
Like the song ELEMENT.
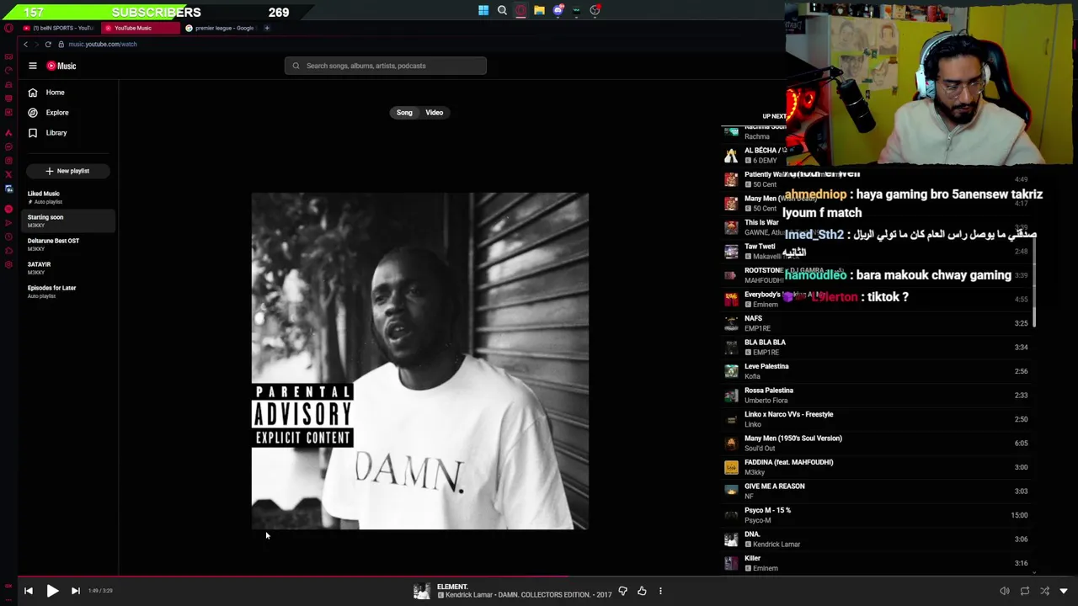[x=642, y=591]
